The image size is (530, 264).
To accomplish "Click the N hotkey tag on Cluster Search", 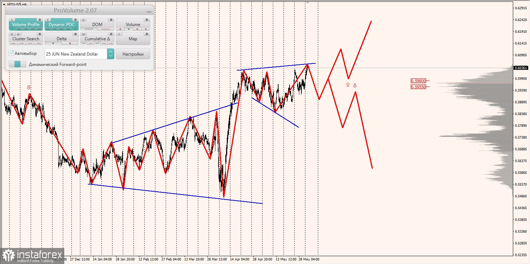I will click(x=19, y=34).
